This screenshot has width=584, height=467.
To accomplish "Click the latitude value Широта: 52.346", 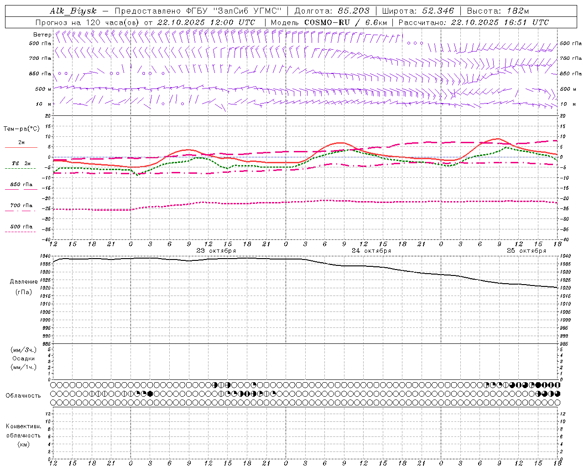I will pos(418,11).
